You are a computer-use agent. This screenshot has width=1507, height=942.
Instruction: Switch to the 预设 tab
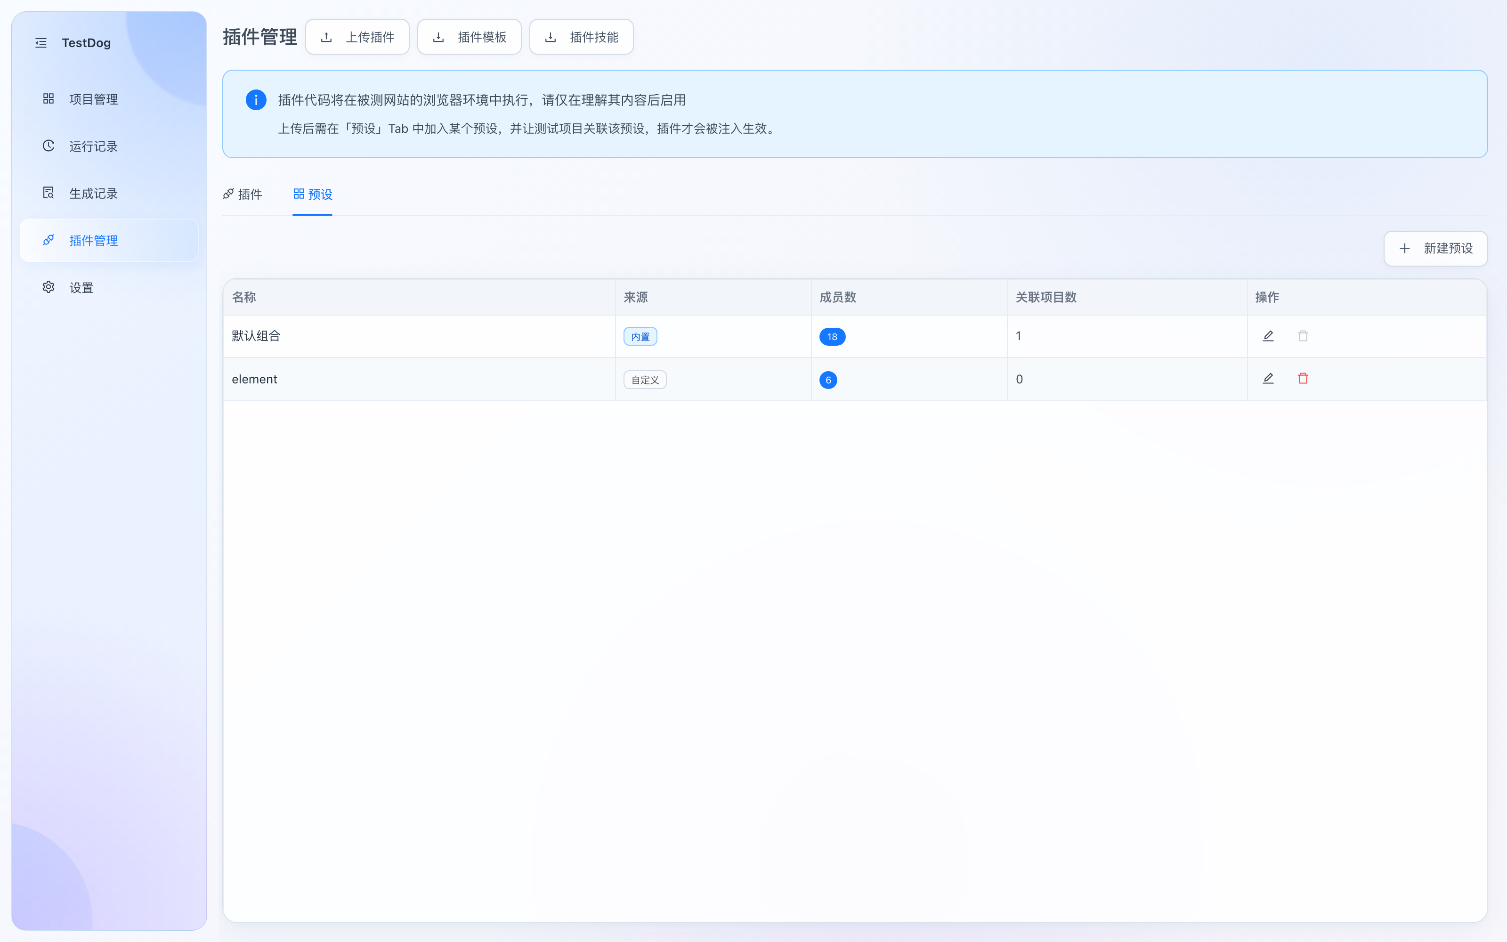[313, 195]
